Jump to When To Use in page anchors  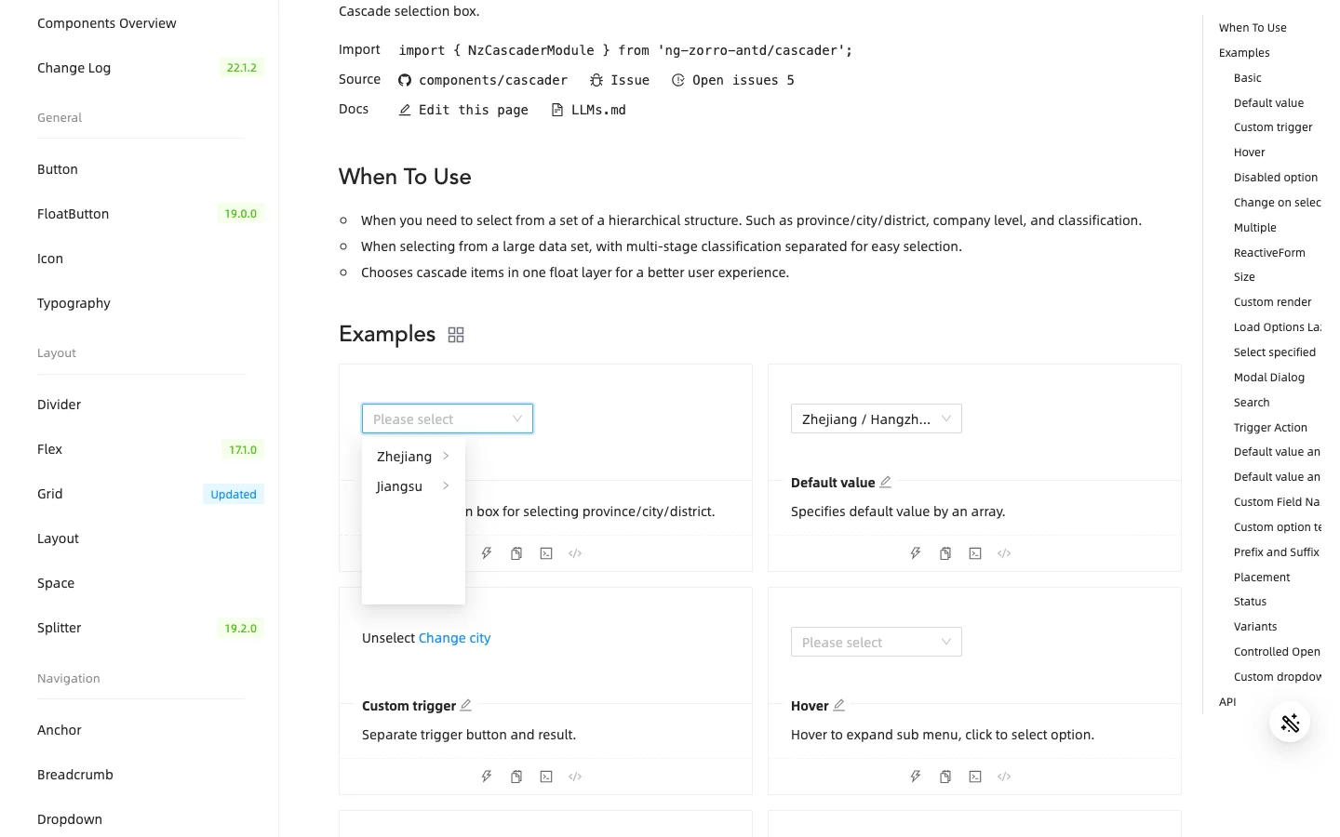point(1253,28)
